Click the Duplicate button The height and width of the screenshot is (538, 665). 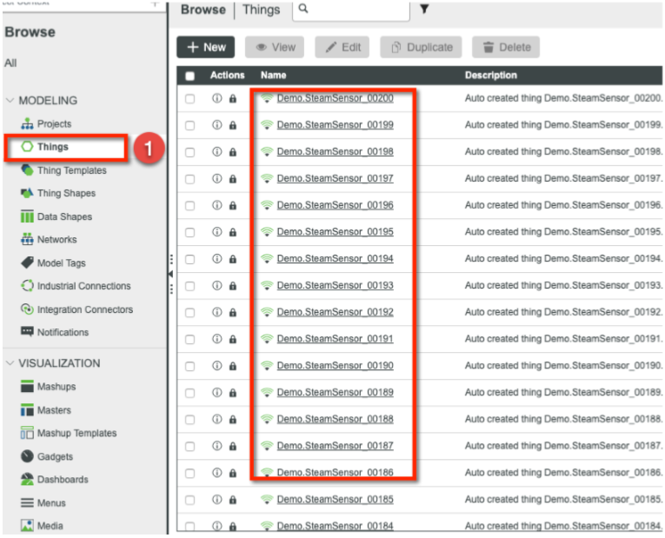421,47
